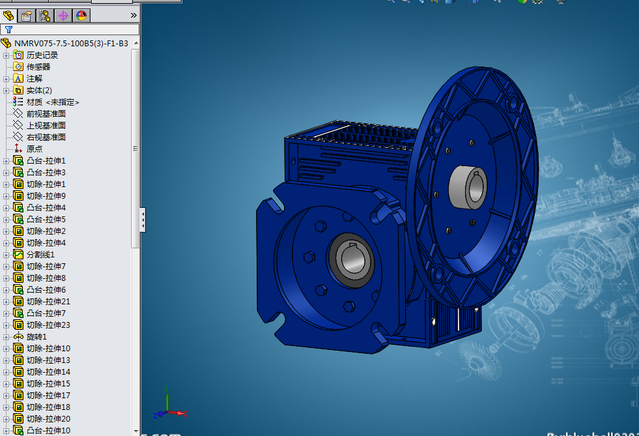This screenshot has height=436, width=639.
Task: Select the 切除-拉伸23 feature icon
Action: [x=18, y=325]
